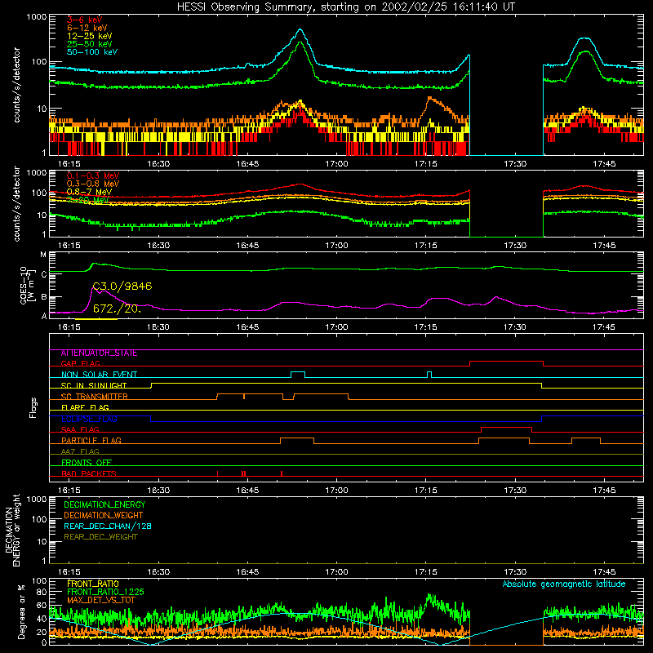Image resolution: width=653 pixels, height=653 pixels.
Task: Click the Absolute geomagnetic latitude label
Action: (564, 584)
